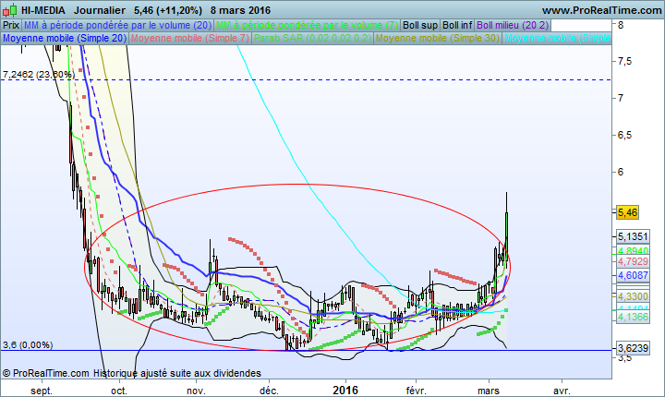The width and height of the screenshot is (665, 397).
Task: Select MM à période pondérée par le volume (7)
Action: (307, 25)
